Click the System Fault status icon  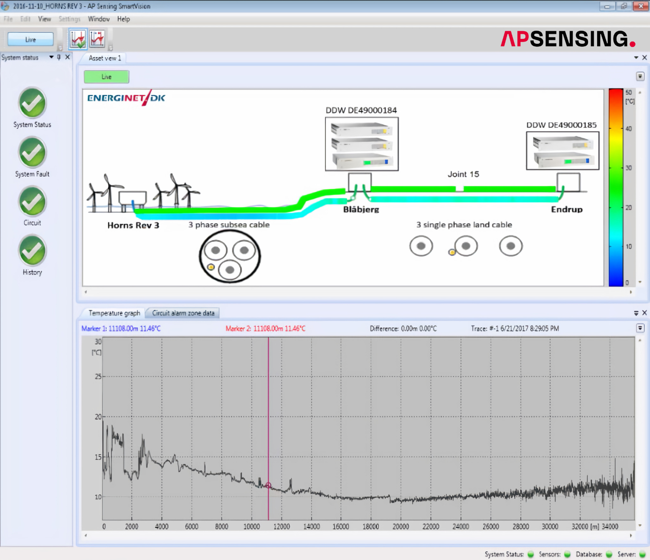click(32, 152)
